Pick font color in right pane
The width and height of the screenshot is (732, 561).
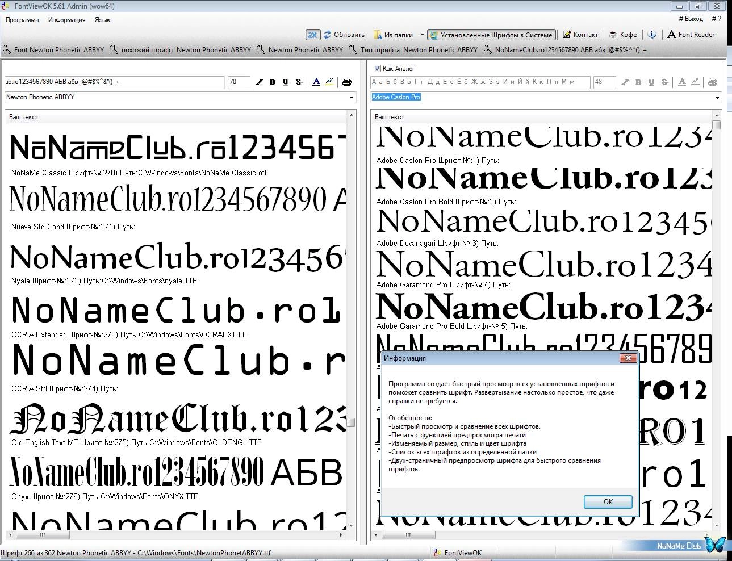pos(682,82)
